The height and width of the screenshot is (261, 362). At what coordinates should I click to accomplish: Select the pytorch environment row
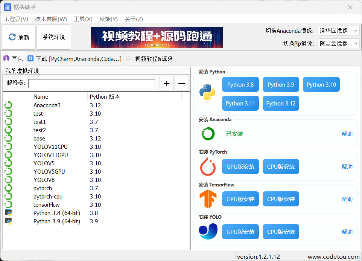coord(96,188)
